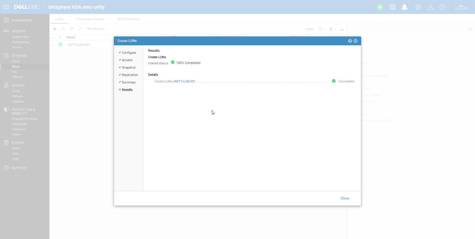Open Hosts under Access
Image resolution: width=475 pixels, height=239 pixels.
pyautogui.click(x=16, y=91)
